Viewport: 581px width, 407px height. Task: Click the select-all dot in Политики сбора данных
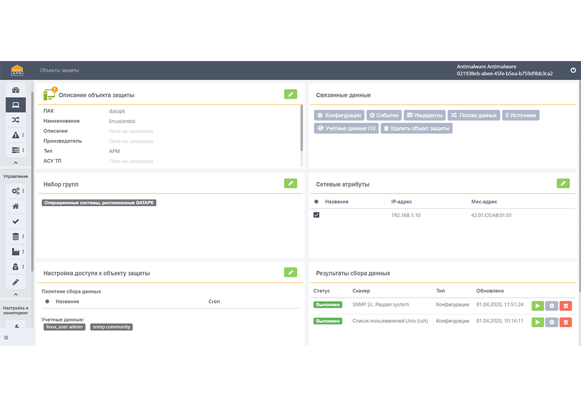coord(47,302)
